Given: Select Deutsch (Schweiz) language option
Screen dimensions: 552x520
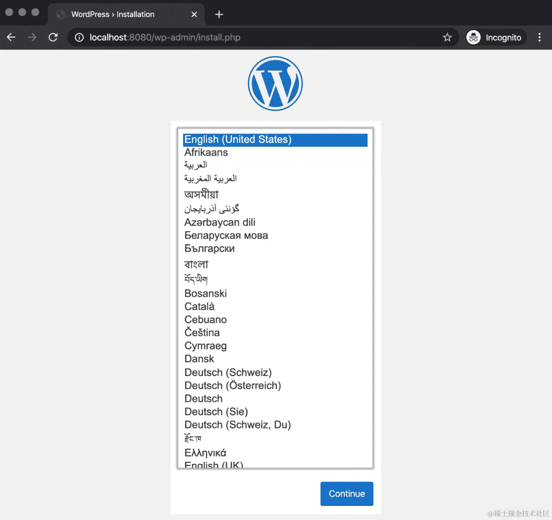Looking at the screenshot, I should [x=228, y=372].
